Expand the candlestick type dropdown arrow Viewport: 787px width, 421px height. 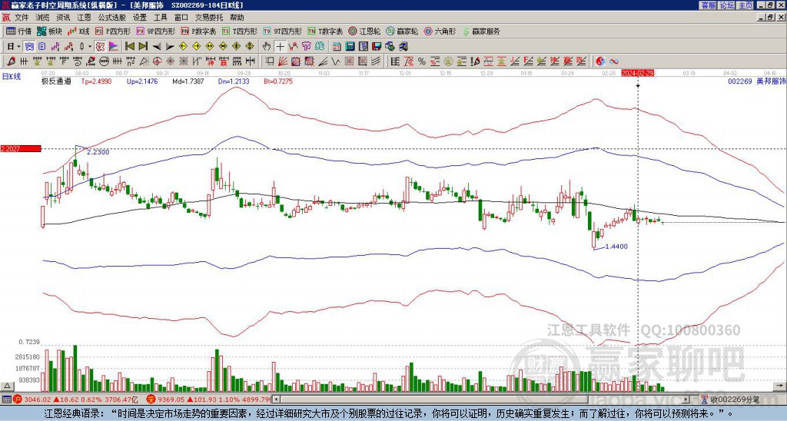[x=91, y=47]
